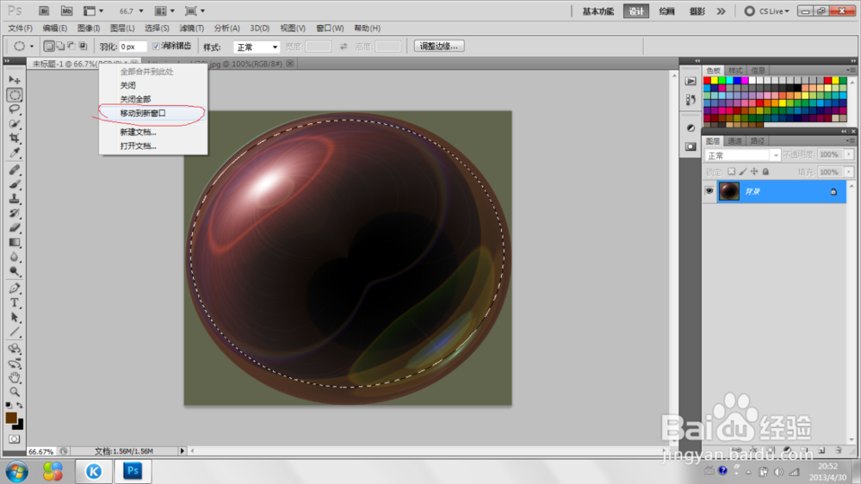
Task: Open the layer opacity slider arrow
Action: coord(849,155)
